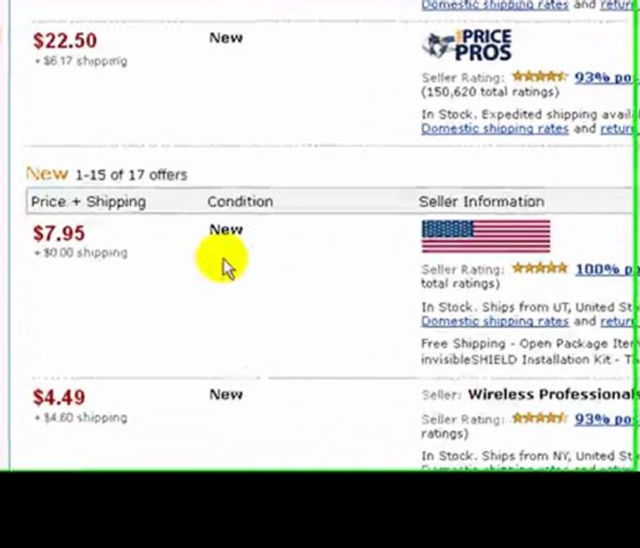Click the Price Pros seller logo
The image size is (640, 548).
467,46
